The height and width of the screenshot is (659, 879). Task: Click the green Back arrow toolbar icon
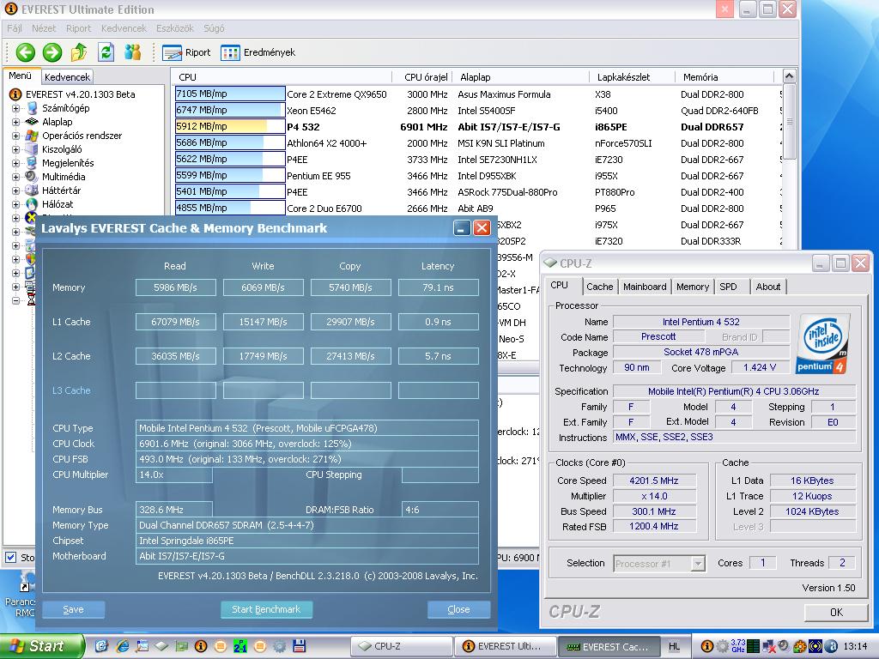coord(25,52)
